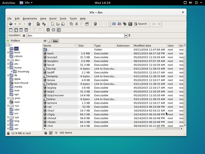Viewport: 205px width, 154px height.
Task: Click the filter funnel icon in status bar
Action: [56, 133]
